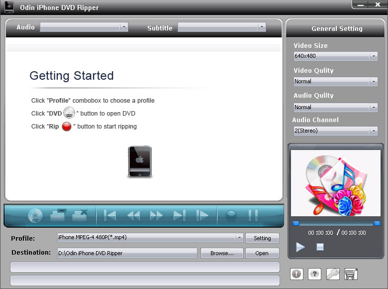388x289 pixels.
Task: Click the iPhone image in Getting Started
Action: tap(140, 161)
